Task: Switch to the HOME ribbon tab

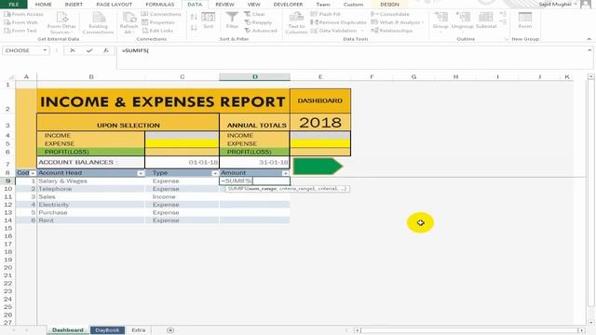Action: 44,4
